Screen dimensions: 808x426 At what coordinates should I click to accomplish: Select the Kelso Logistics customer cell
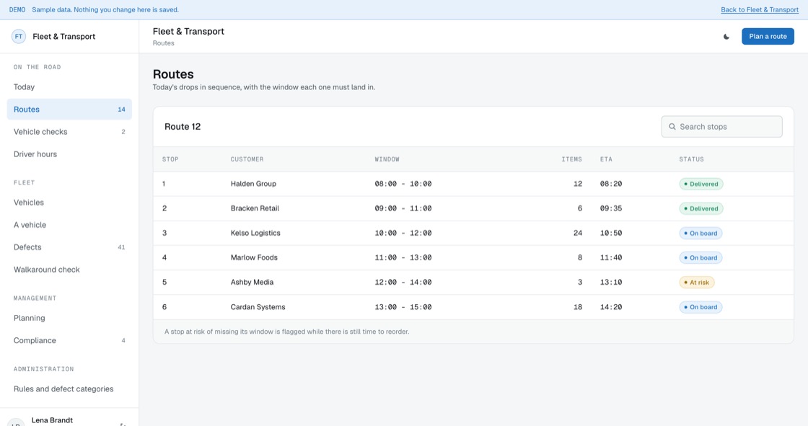point(255,234)
